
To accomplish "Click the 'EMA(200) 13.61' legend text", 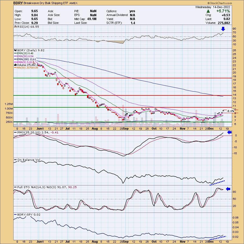I will tap(27, 59).
